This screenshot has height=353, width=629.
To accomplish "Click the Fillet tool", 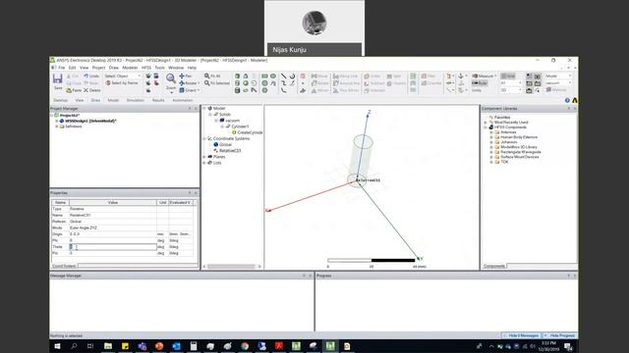I will click(x=429, y=76).
